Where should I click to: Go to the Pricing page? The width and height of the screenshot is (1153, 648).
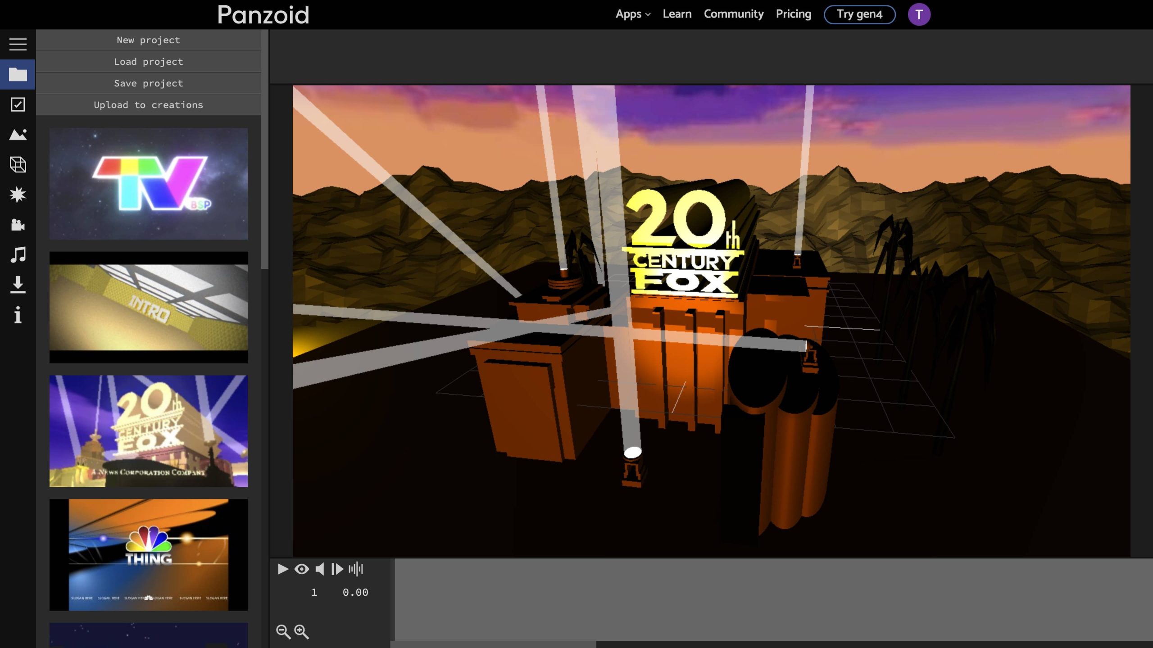pos(793,14)
